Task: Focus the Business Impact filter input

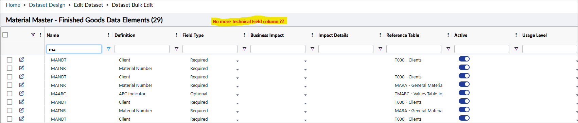Action: (x=278, y=49)
